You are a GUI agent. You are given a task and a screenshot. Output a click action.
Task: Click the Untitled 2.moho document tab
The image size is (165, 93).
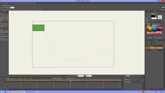point(6,5)
